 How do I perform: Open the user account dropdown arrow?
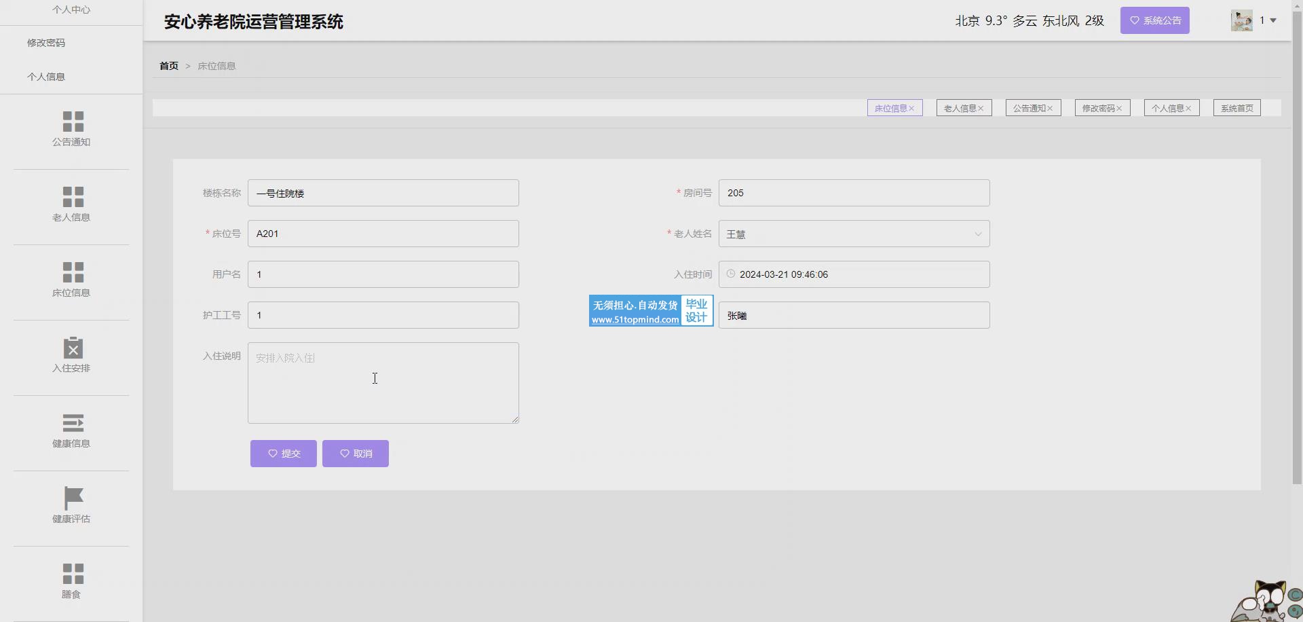[x=1273, y=20]
